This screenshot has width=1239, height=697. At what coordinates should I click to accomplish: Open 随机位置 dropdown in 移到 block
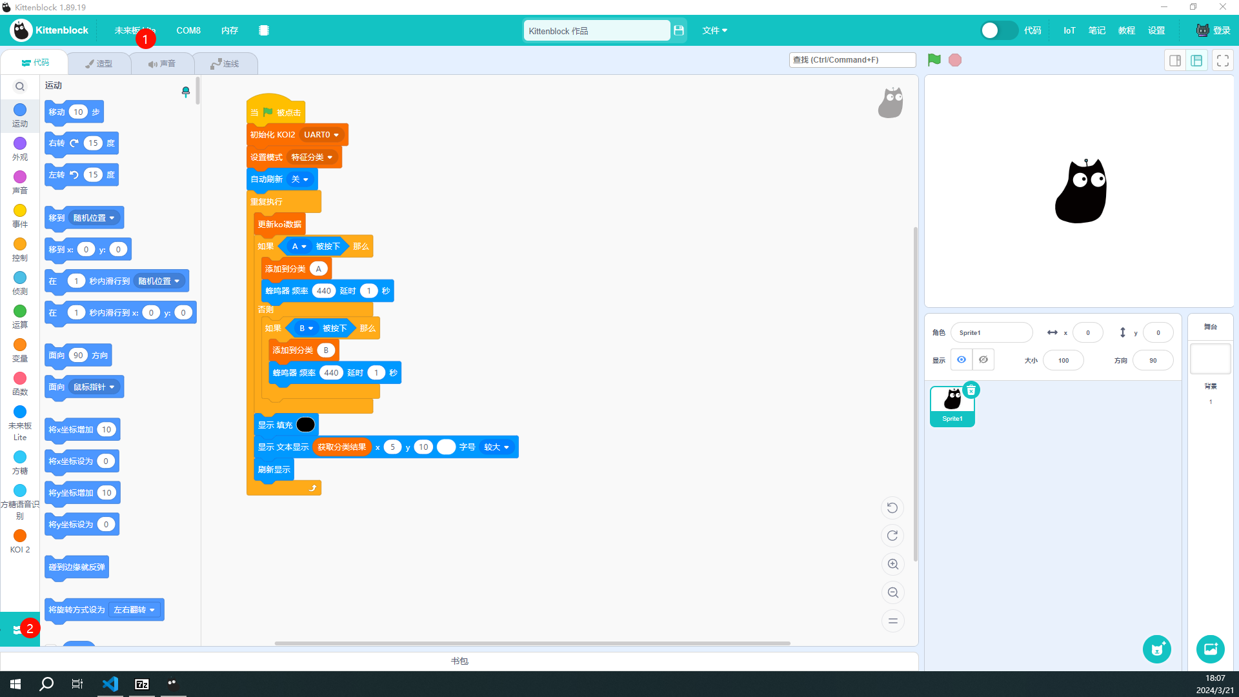click(x=94, y=218)
